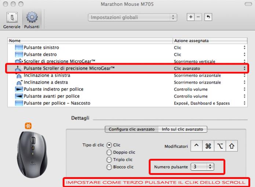Change Scorrimento verticale action stepper
255x187 pixels.
pyautogui.click(x=244, y=61)
